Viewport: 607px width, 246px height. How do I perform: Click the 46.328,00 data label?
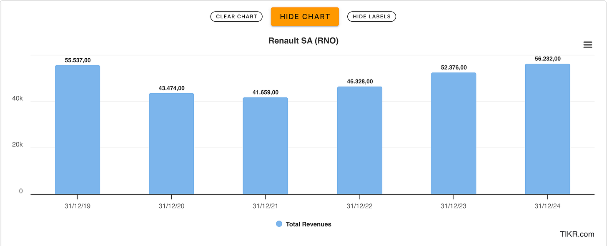tap(359, 82)
